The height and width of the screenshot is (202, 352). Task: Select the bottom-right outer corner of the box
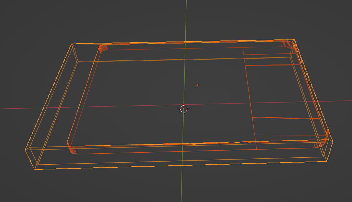tap(333, 141)
